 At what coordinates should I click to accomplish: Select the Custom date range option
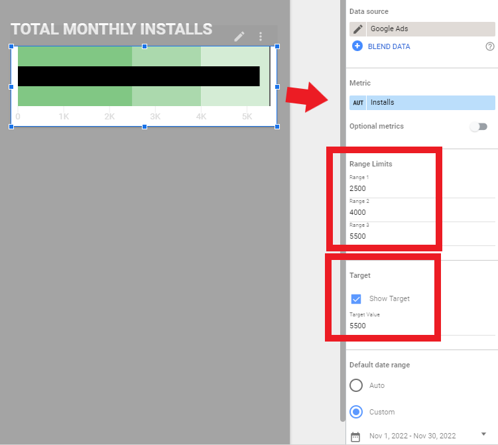[x=356, y=412]
